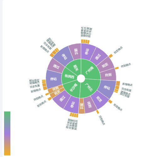Screen dimensions: 157x157
Task: Click the 始发 segment under 广州北
Action: click(99, 99)
